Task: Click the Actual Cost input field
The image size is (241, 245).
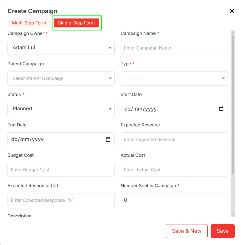Action: tap(174, 170)
